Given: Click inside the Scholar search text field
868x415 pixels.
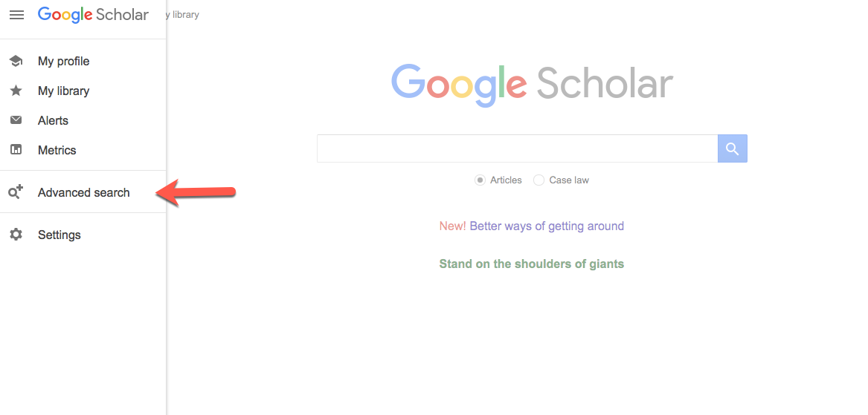Looking at the screenshot, I should (x=518, y=148).
